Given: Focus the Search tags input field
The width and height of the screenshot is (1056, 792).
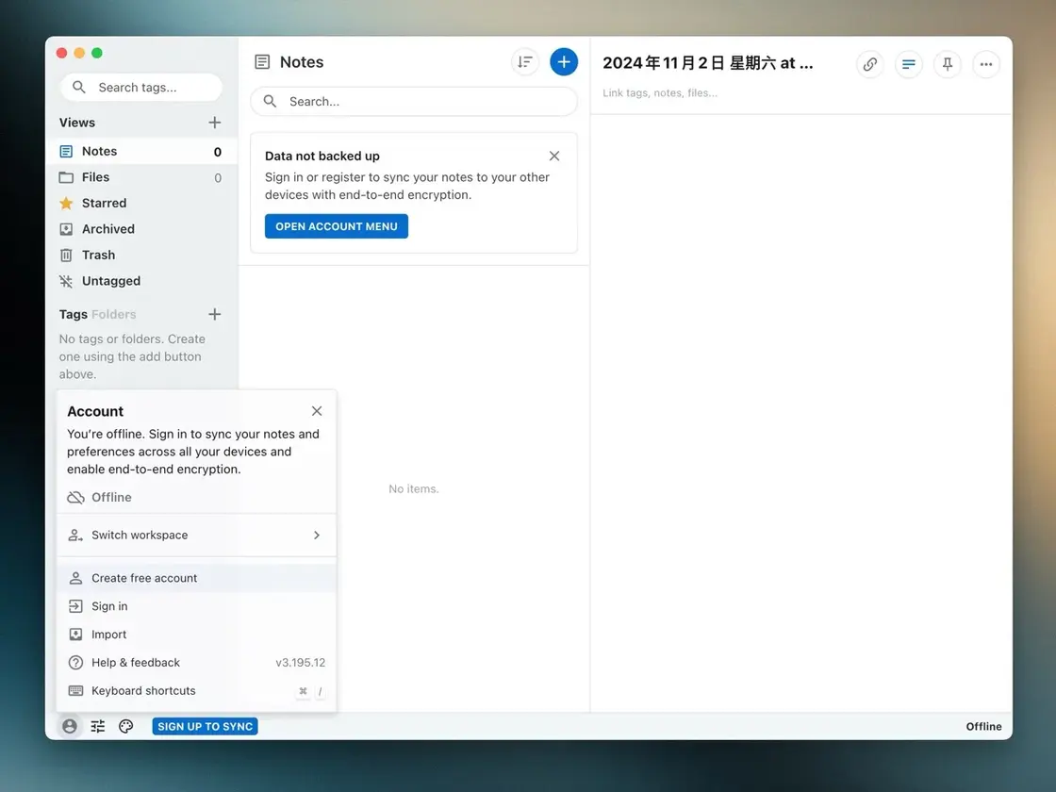Looking at the screenshot, I should (140, 88).
